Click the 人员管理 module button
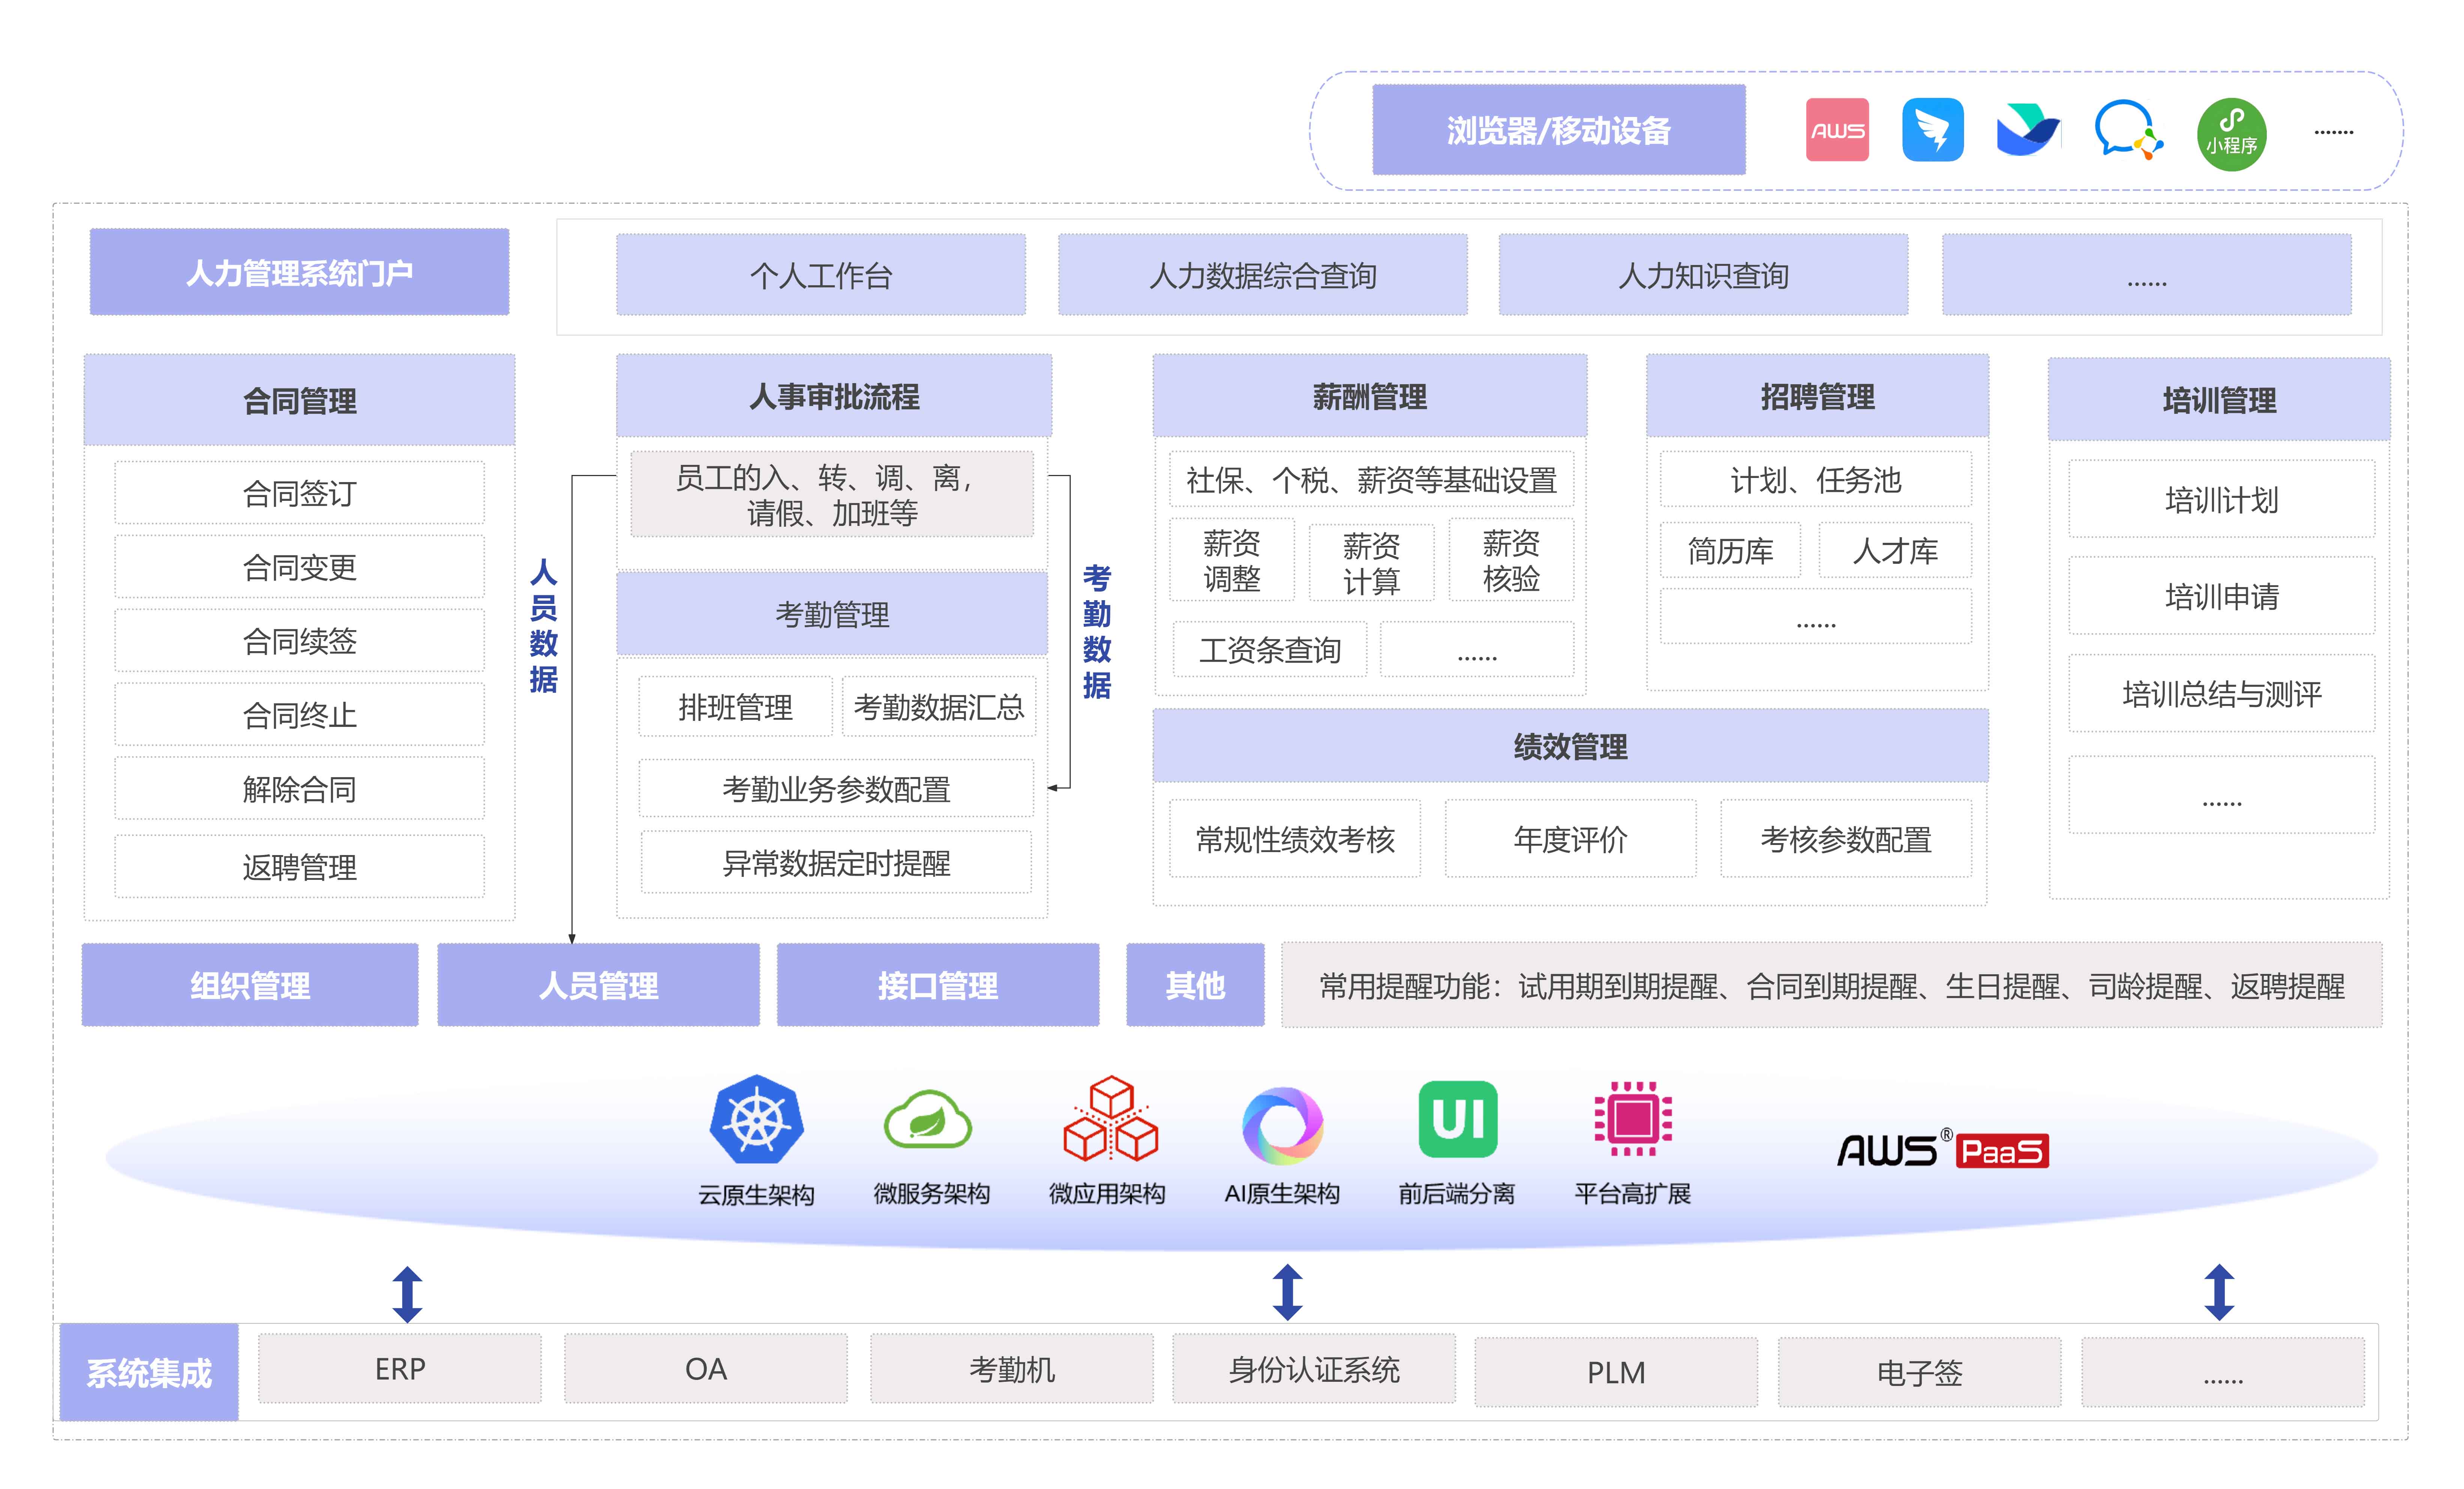 598,984
